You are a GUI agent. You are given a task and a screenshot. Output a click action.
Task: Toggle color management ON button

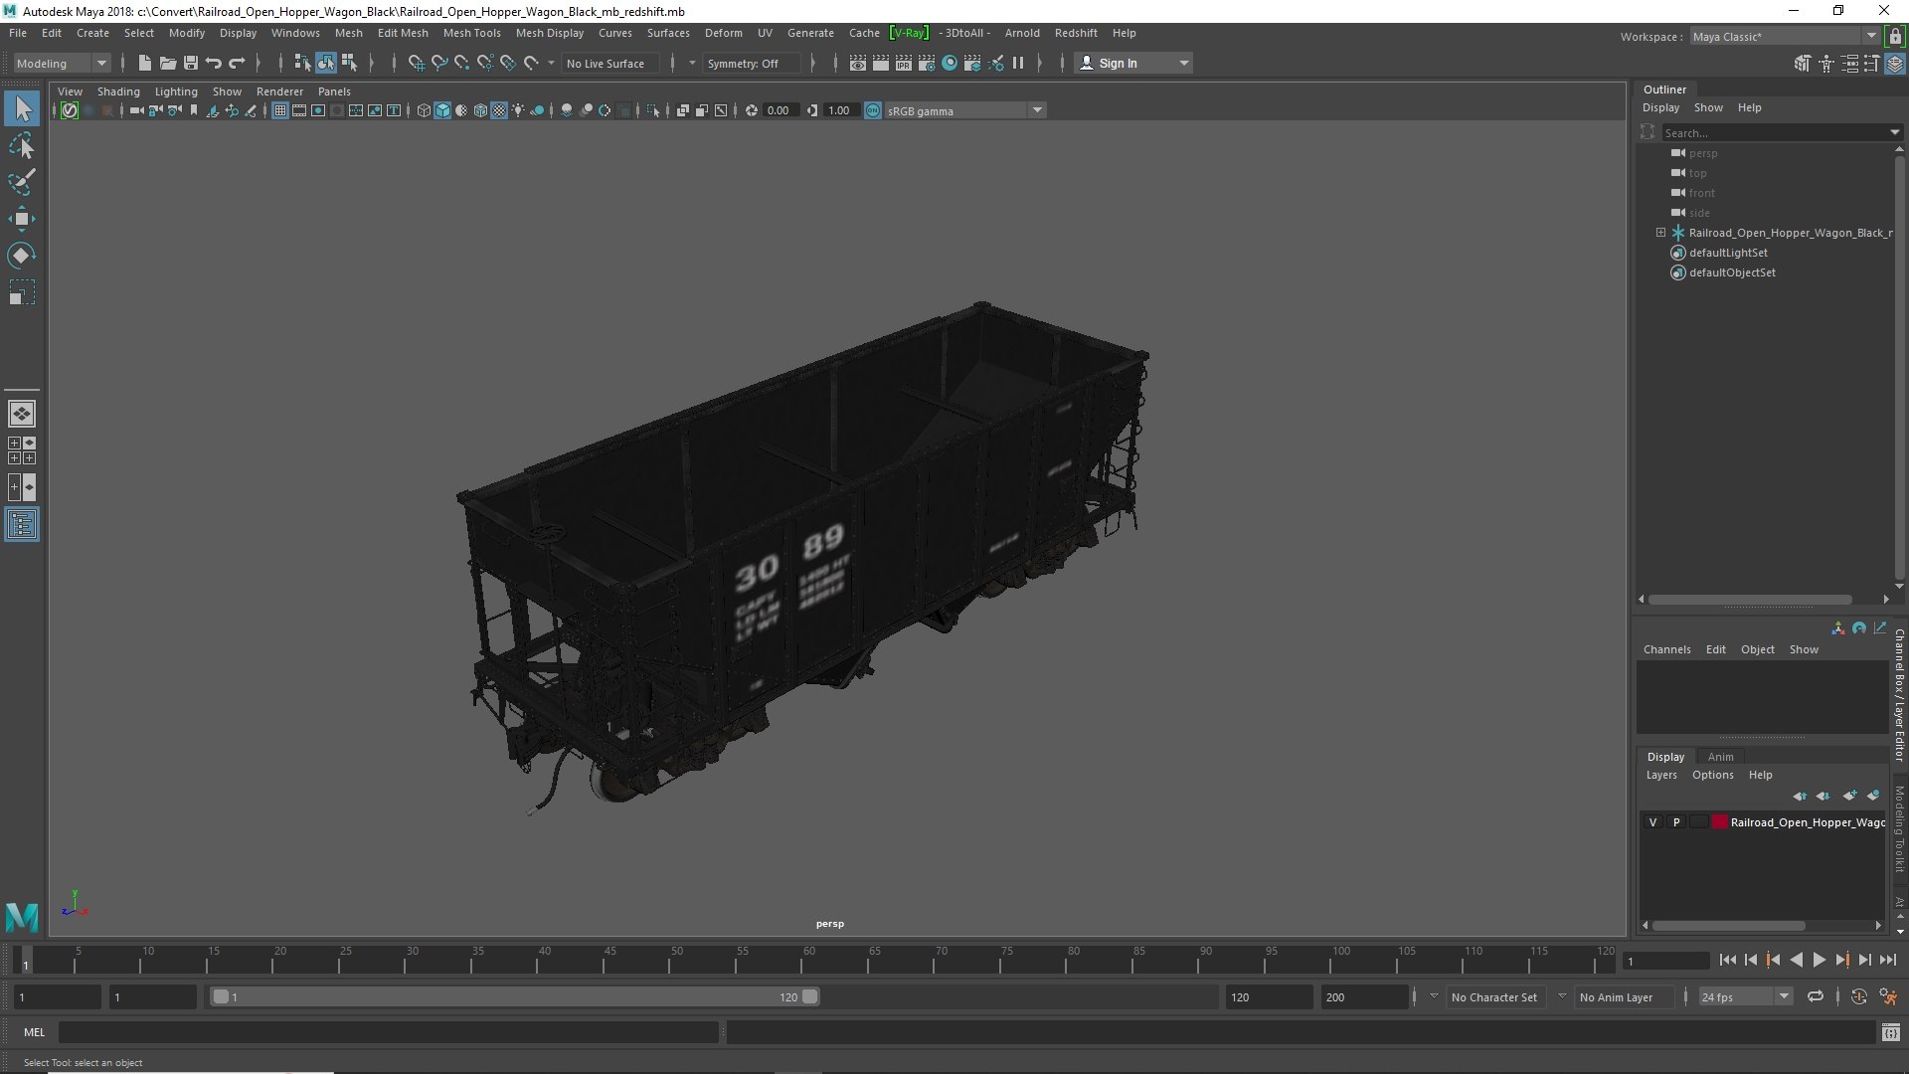(873, 110)
